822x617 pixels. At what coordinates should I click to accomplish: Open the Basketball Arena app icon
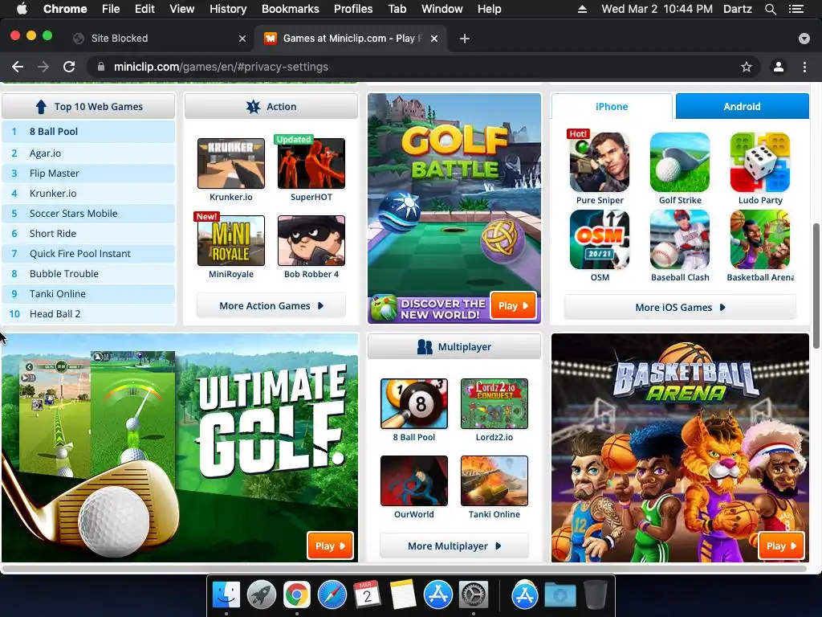pyautogui.click(x=760, y=239)
